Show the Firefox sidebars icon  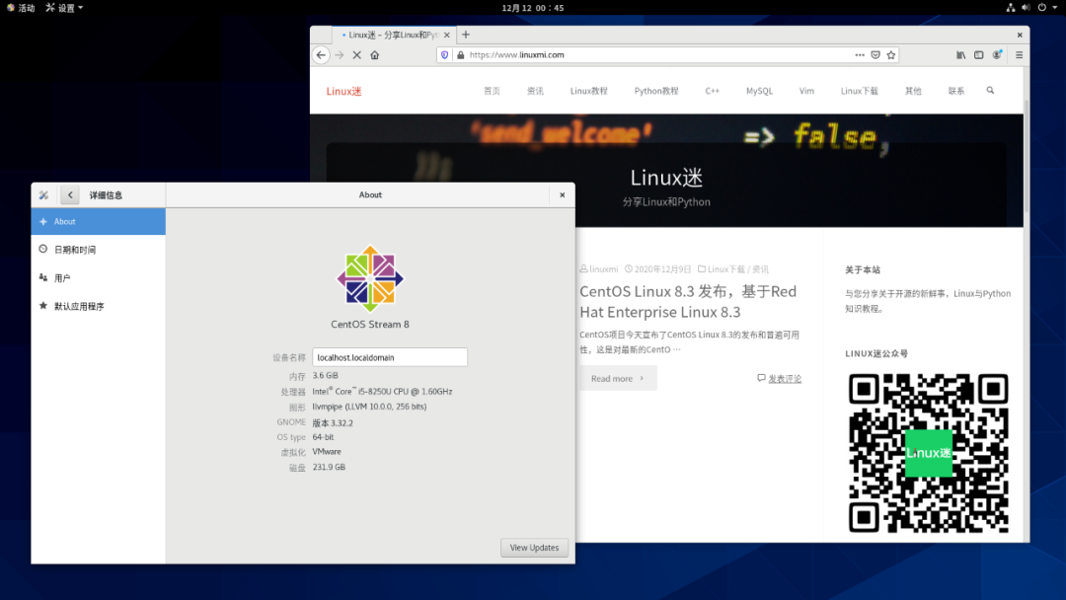pyautogui.click(x=978, y=55)
